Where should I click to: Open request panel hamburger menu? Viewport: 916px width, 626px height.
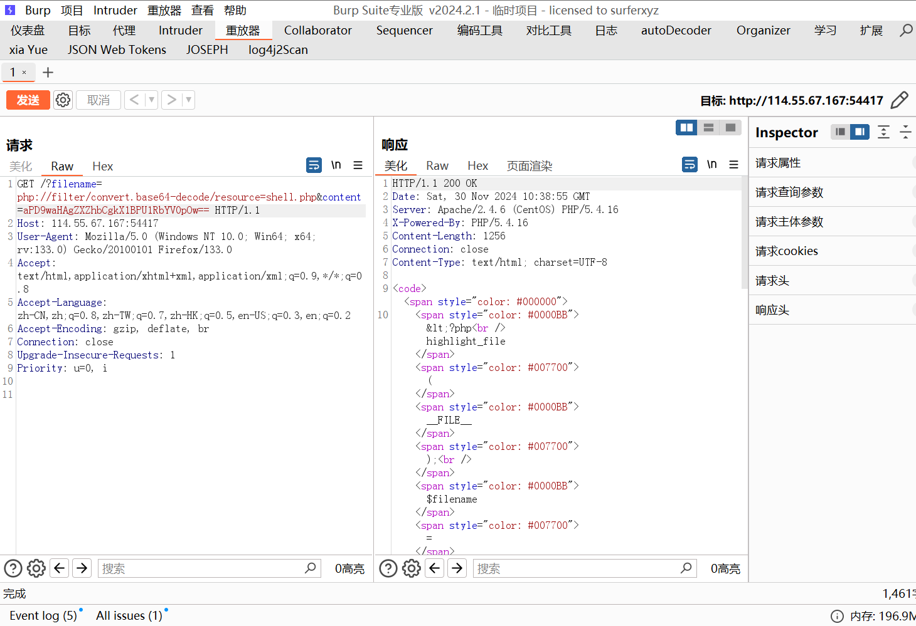(x=358, y=165)
